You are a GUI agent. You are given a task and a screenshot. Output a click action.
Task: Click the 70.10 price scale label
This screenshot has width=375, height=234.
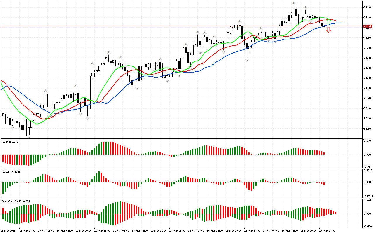pos(367,118)
